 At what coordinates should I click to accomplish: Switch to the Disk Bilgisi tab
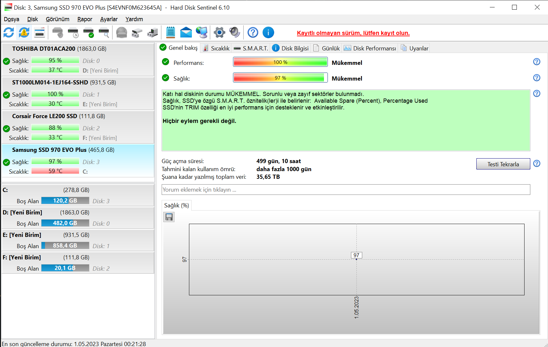(x=291, y=48)
